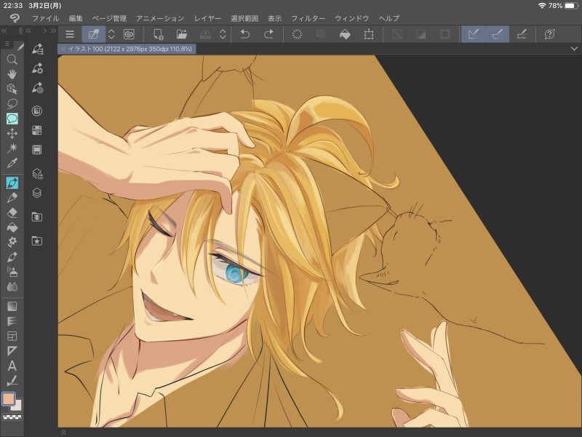This screenshot has height=437, width=582.
Task: Select the Eraser tool
Action: coord(12,213)
